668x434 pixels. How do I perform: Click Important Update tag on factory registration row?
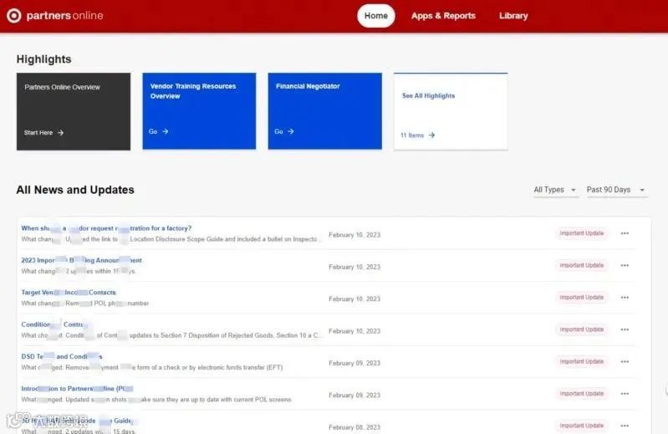tap(582, 233)
